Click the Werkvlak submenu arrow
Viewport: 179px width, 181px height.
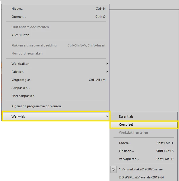tap(107, 116)
